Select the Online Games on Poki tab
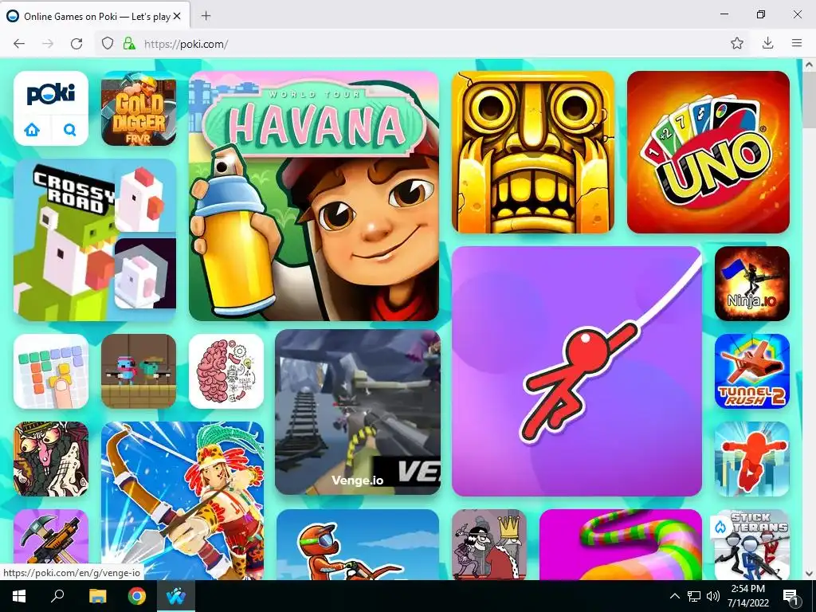The height and width of the screenshot is (612, 816). (95, 16)
